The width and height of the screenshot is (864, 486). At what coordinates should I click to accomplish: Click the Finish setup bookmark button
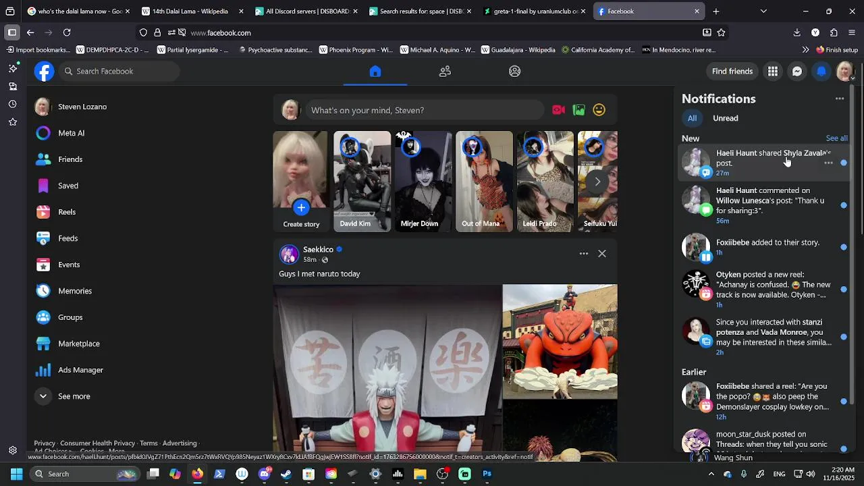coord(837,50)
